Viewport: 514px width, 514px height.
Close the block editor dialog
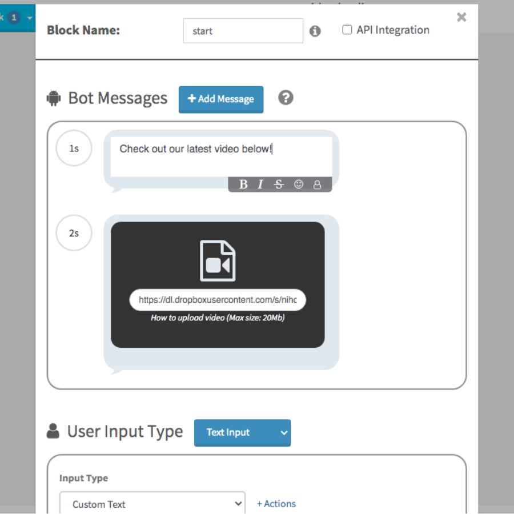click(x=461, y=17)
